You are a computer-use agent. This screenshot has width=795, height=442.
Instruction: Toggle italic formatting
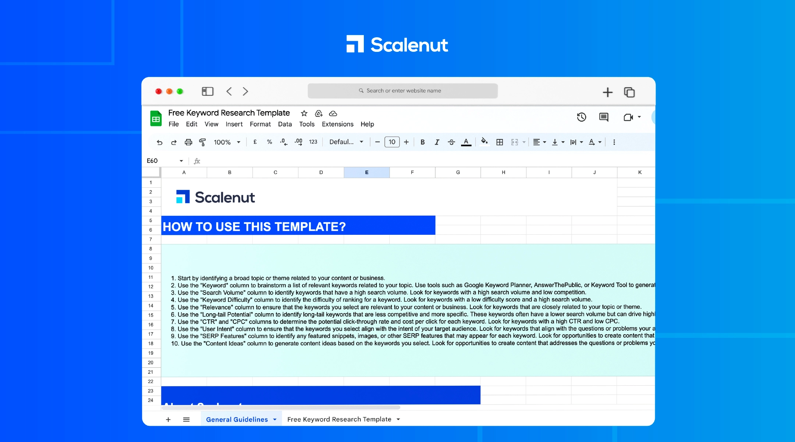tap(437, 142)
